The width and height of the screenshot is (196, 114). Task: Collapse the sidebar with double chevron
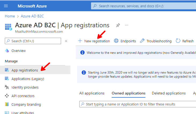[66, 41]
